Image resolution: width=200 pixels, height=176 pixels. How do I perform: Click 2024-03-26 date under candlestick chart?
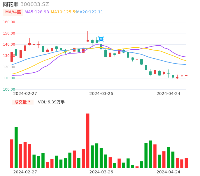tap(101, 94)
